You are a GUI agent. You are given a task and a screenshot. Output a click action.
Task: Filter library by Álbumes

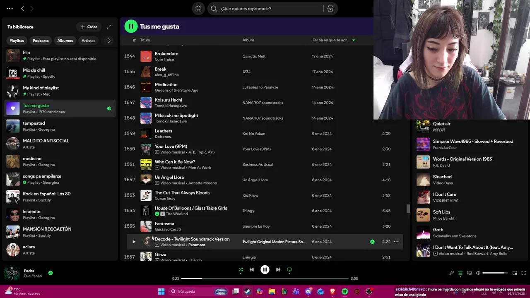pos(65,41)
